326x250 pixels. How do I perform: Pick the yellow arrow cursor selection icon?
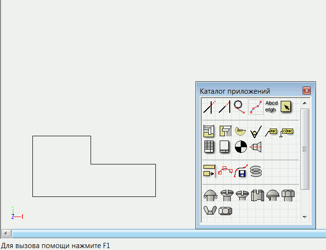[x=286, y=107]
